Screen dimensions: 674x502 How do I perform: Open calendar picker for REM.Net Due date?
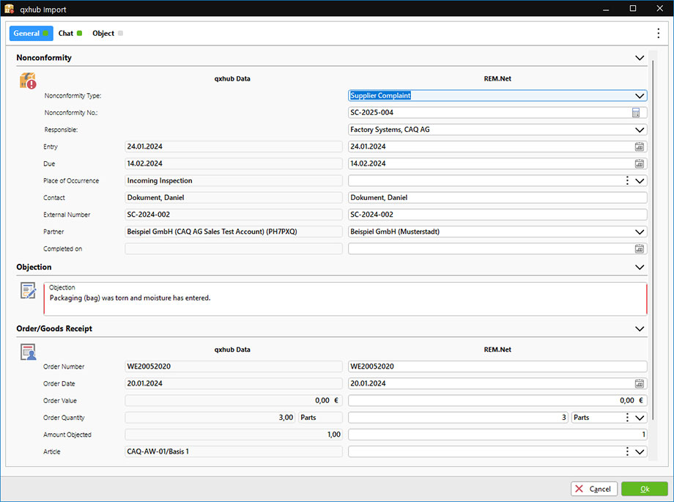(x=639, y=163)
